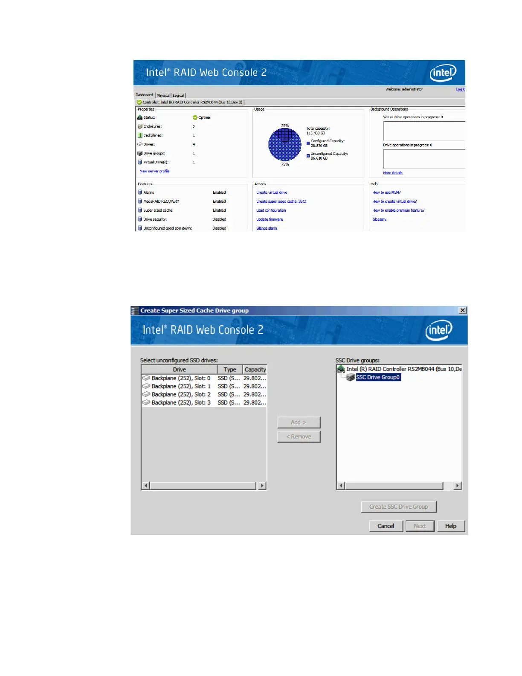Image resolution: width=522 pixels, height=676 pixels.
Task: Click left scroll arrow under drives list
Action: tap(146, 486)
